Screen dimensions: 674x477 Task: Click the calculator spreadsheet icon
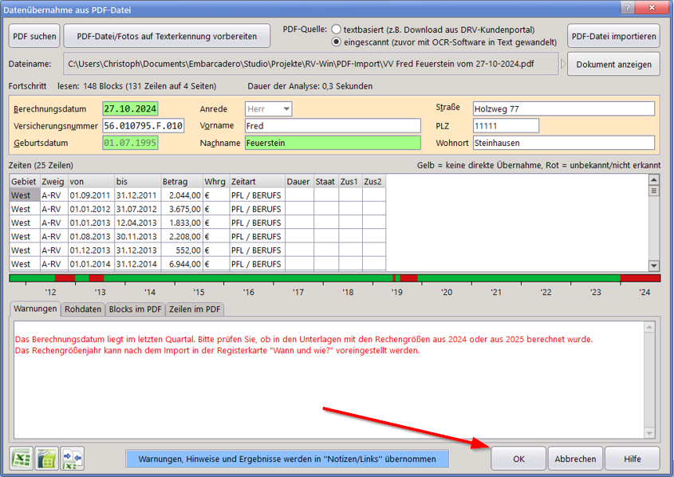[x=47, y=459]
